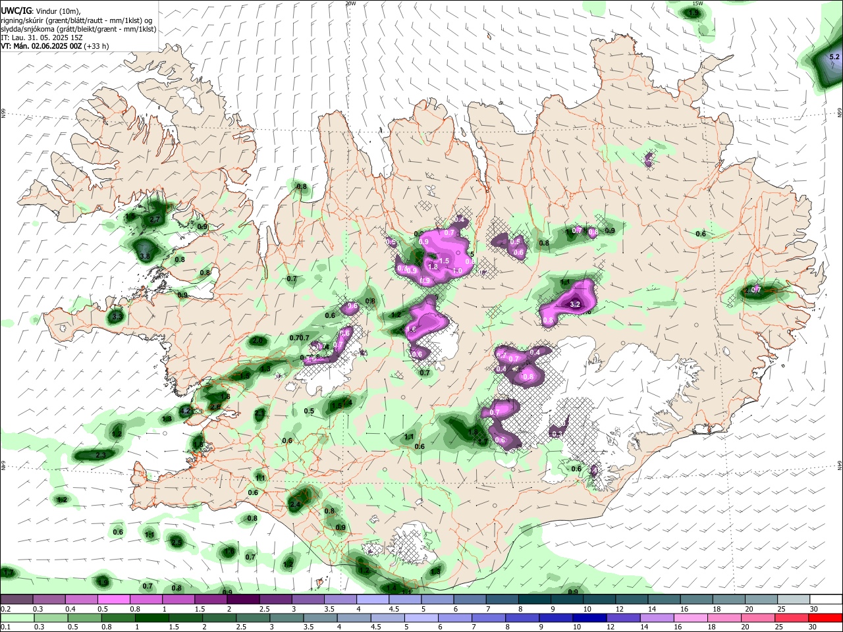Select the bright pink 0.5 swatch in snow legend row
Viewport: 843px width, 632px height.
[114, 599]
